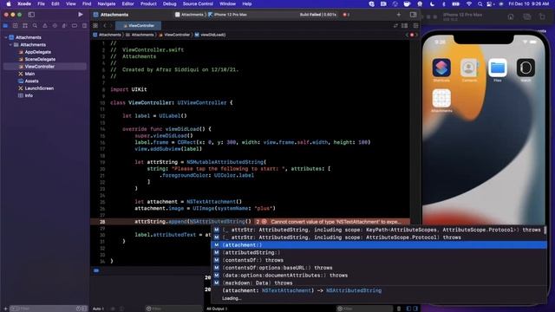This screenshot has height=312, width=555.
Task: Open Shortcuts app in simulator
Action: point(441,68)
